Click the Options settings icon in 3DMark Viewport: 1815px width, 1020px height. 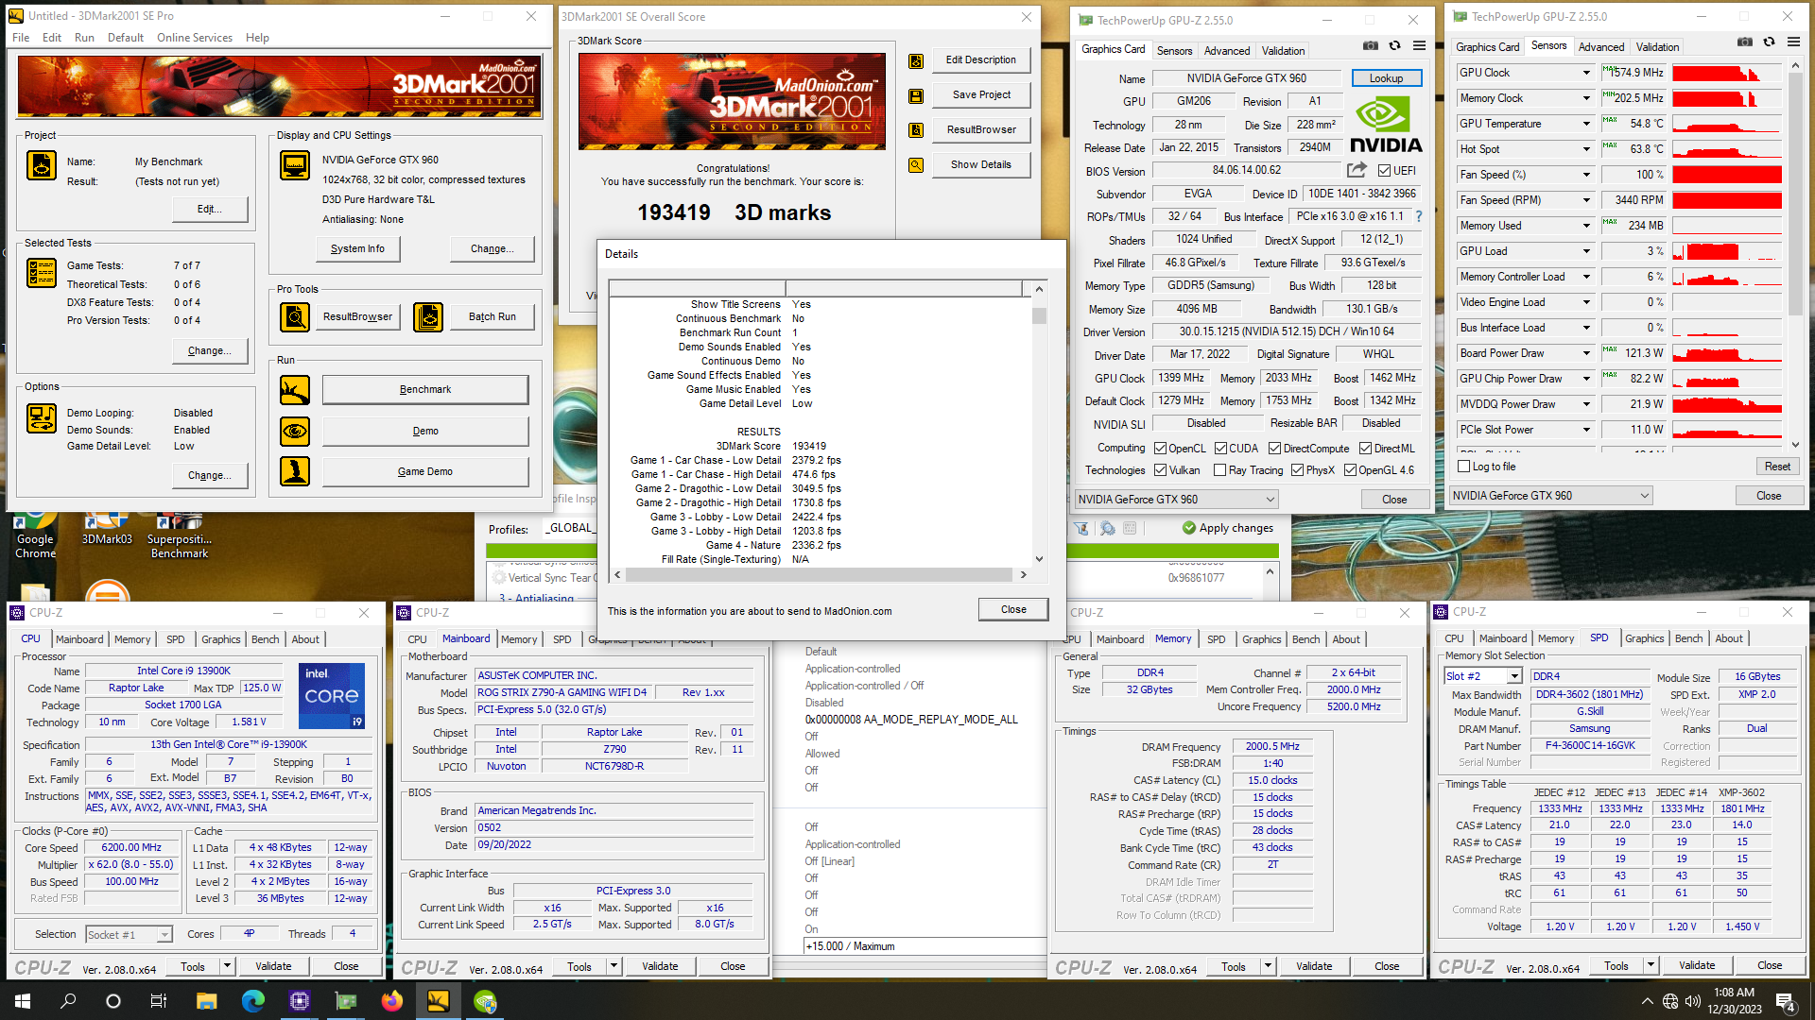pos(42,417)
